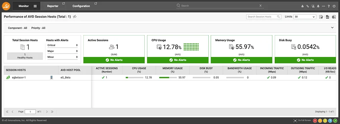Viewport: 340px width, 124px height.
Task: Click the disk icon in Disk Busy card
Action: click(x=294, y=47)
